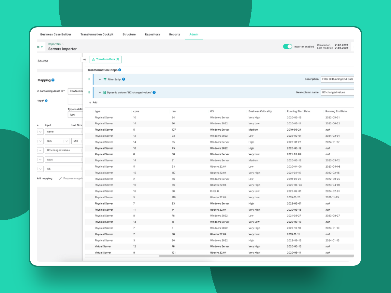Open dropdown left of OS input
Screen dimensions: 391x293
click(40, 169)
